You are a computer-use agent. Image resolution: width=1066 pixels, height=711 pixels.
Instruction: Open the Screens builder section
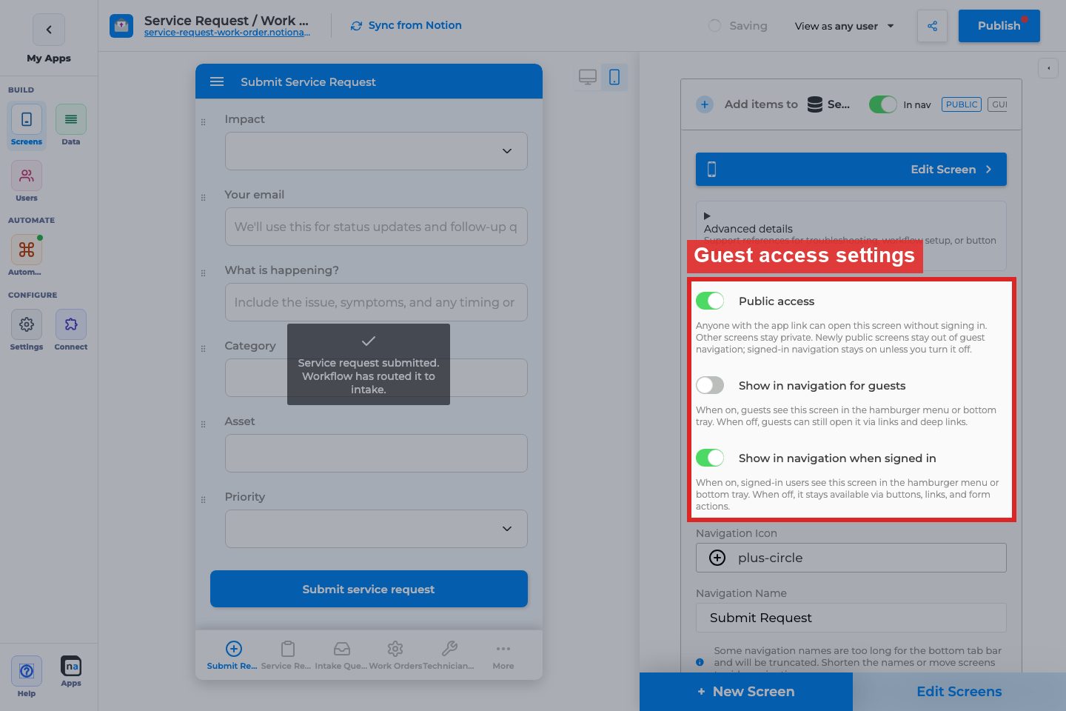pos(27,126)
